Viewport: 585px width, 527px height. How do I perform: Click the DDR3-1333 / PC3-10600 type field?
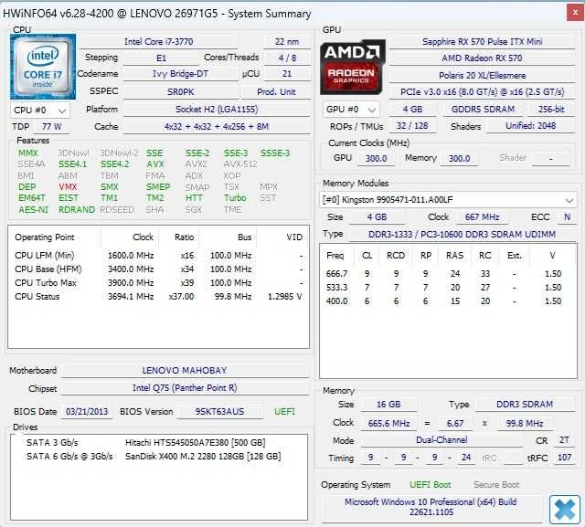pos(462,234)
